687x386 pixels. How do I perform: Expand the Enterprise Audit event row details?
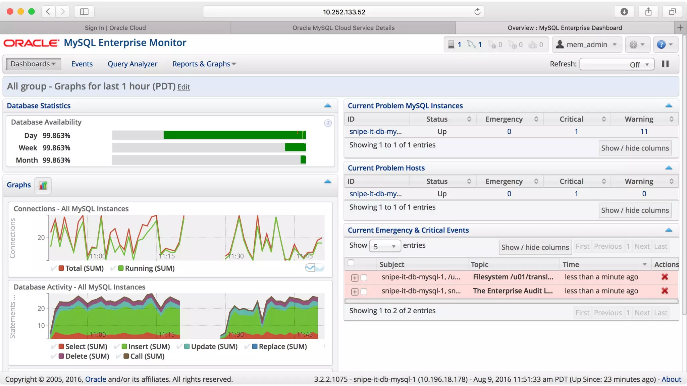[355, 292]
